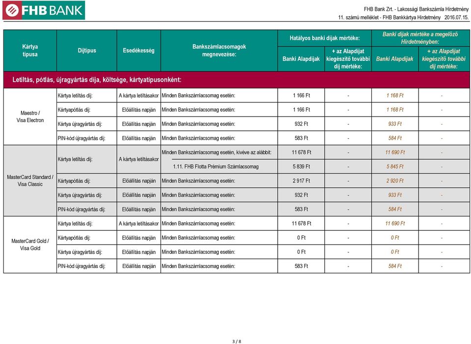Select "PIN-kód újragyártás díj:" in the Maestro group
The height and width of the screenshot is (344, 471).
point(81,138)
